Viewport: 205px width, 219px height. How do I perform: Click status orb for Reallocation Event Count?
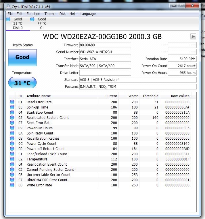pos(12,164)
